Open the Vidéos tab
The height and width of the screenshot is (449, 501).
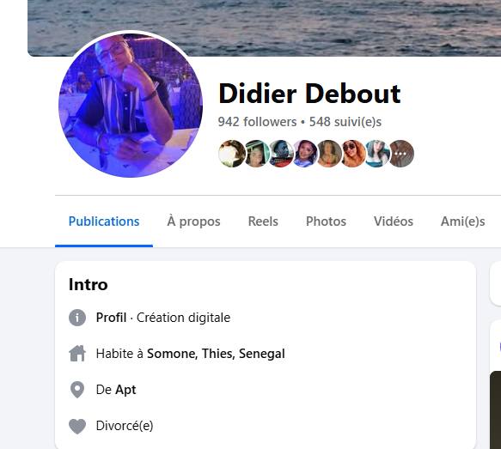click(x=394, y=221)
